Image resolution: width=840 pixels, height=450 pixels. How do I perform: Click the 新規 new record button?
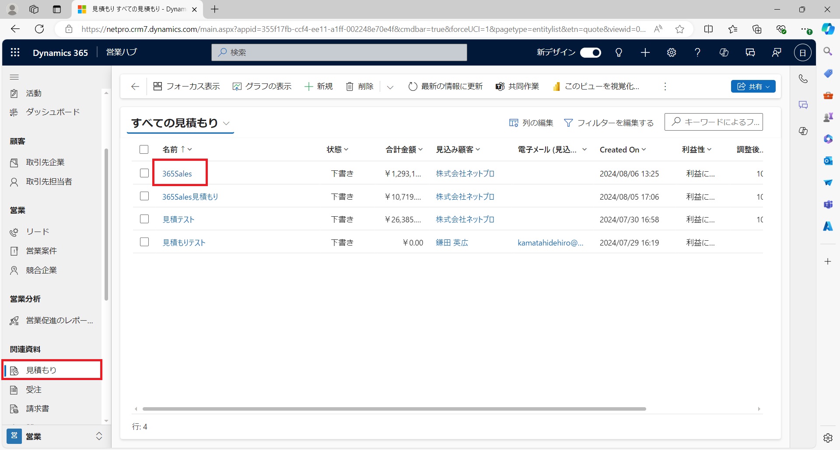[x=318, y=86]
